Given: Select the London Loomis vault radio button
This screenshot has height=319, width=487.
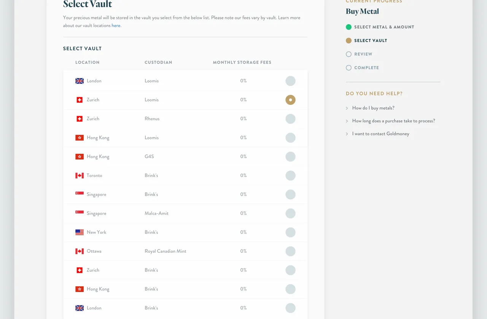Looking at the screenshot, I should pyautogui.click(x=290, y=81).
